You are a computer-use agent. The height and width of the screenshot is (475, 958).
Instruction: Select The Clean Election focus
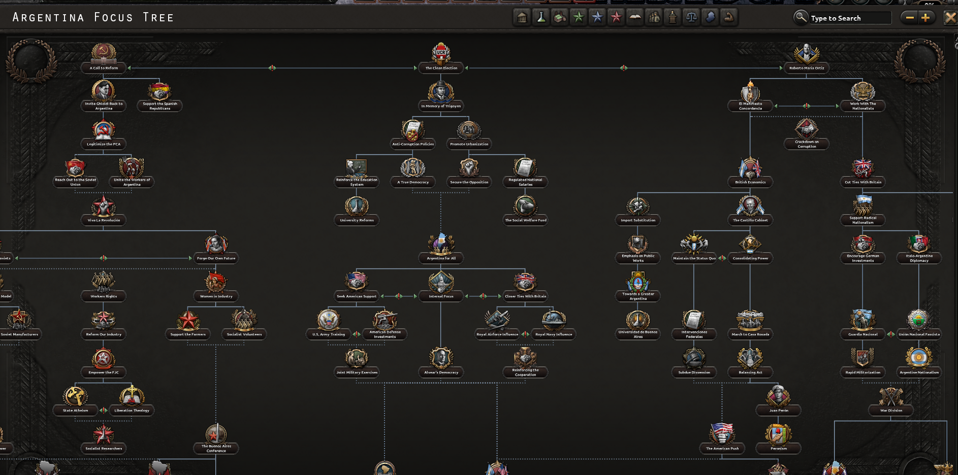point(441,58)
